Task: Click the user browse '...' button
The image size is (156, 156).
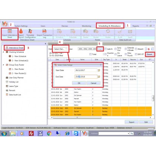Action: coord(100,49)
